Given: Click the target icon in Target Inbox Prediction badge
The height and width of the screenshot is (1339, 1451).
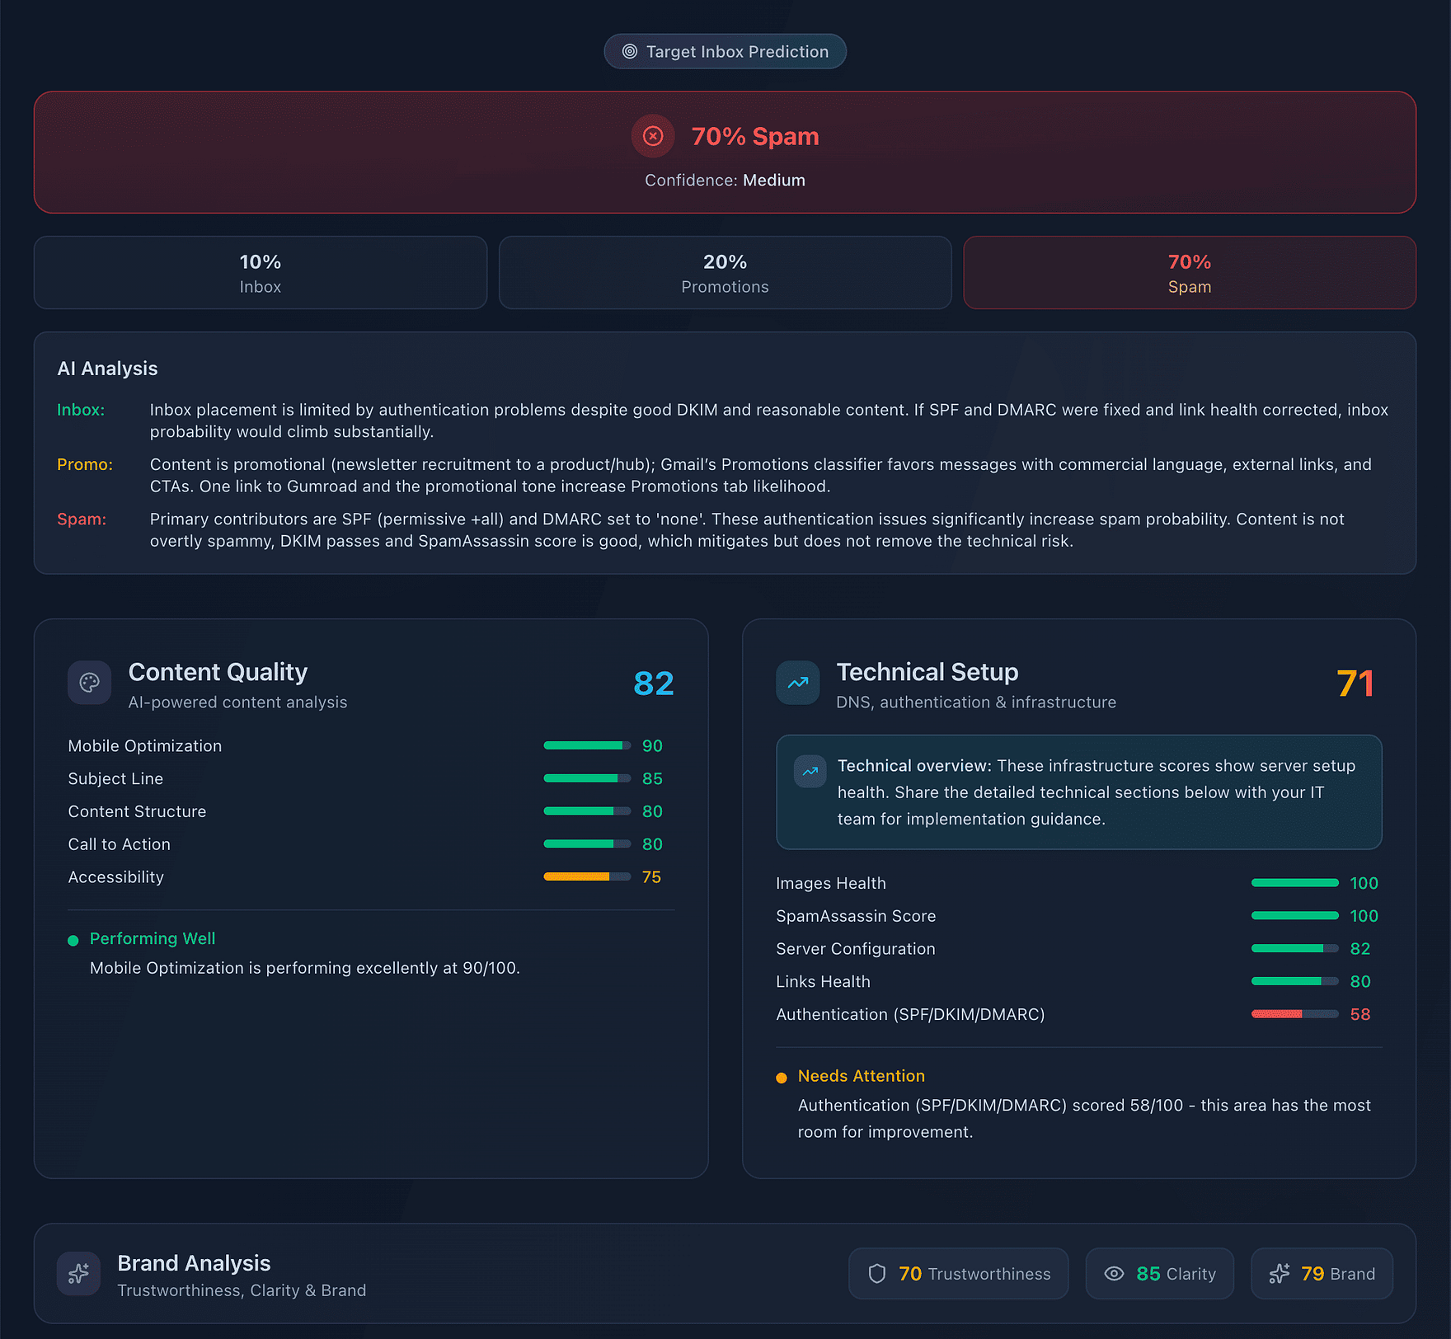Looking at the screenshot, I should tap(630, 51).
